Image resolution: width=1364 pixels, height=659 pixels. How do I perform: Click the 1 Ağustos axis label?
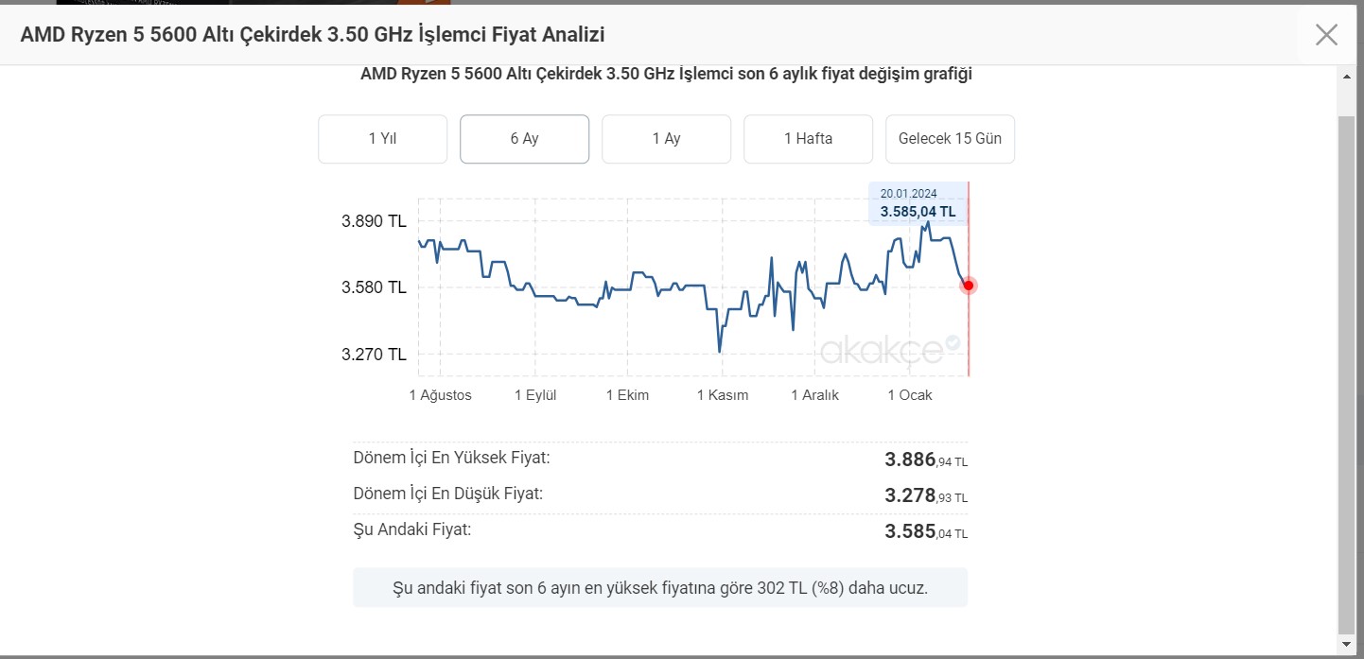pos(440,395)
